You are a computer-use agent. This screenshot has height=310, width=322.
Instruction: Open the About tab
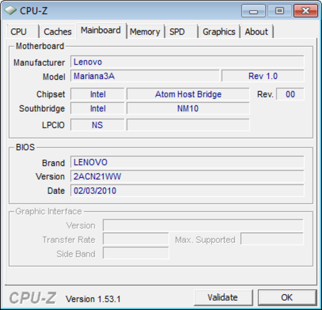pyautogui.click(x=257, y=32)
